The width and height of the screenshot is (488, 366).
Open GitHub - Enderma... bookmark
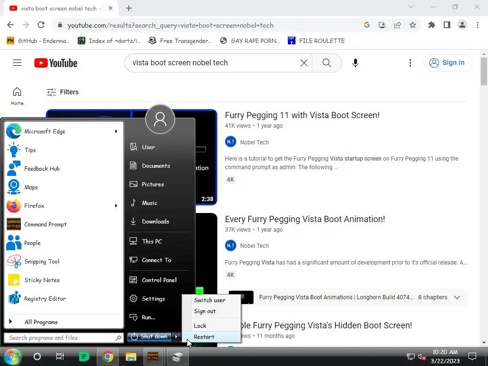(38, 41)
